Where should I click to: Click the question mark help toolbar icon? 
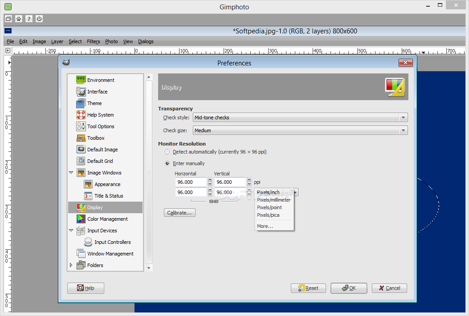[29, 19]
